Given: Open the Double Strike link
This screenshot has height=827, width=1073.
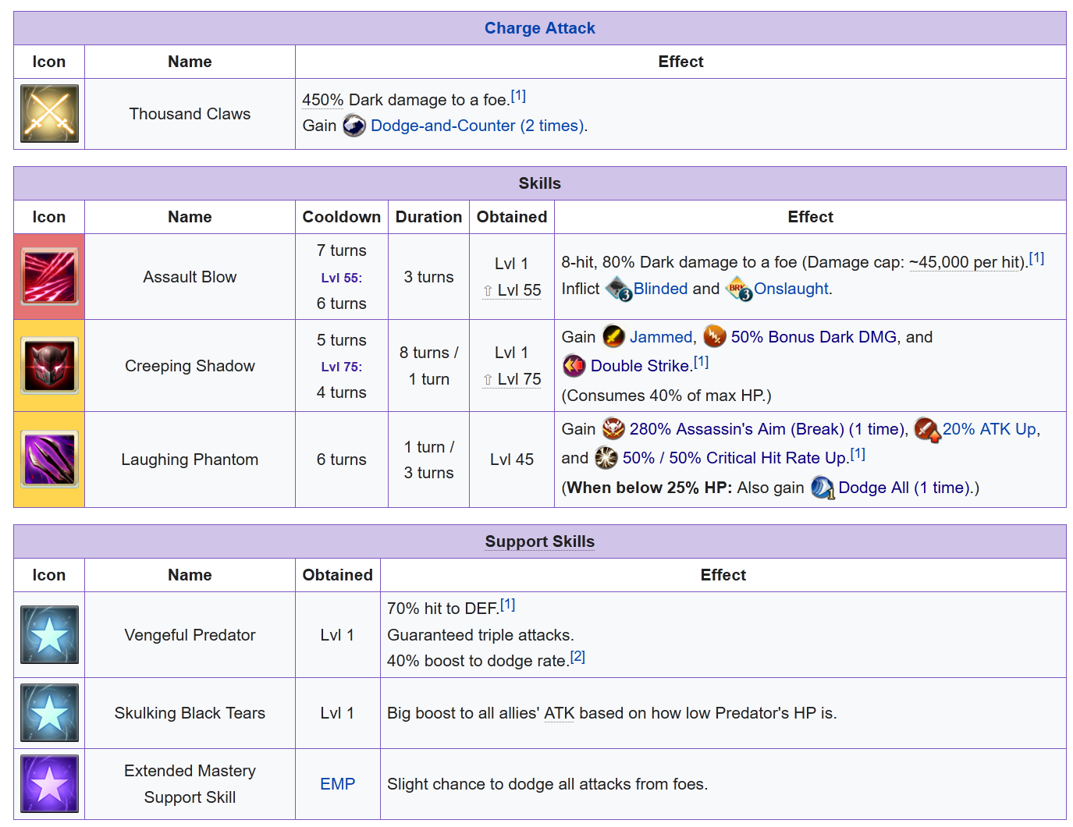Looking at the screenshot, I should pyautogui.click(x=640, y=366).
